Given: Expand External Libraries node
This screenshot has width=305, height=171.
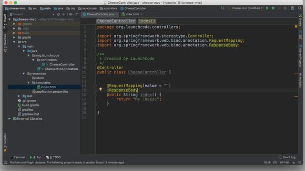Looking at the screenshot, I should (10, 119).
